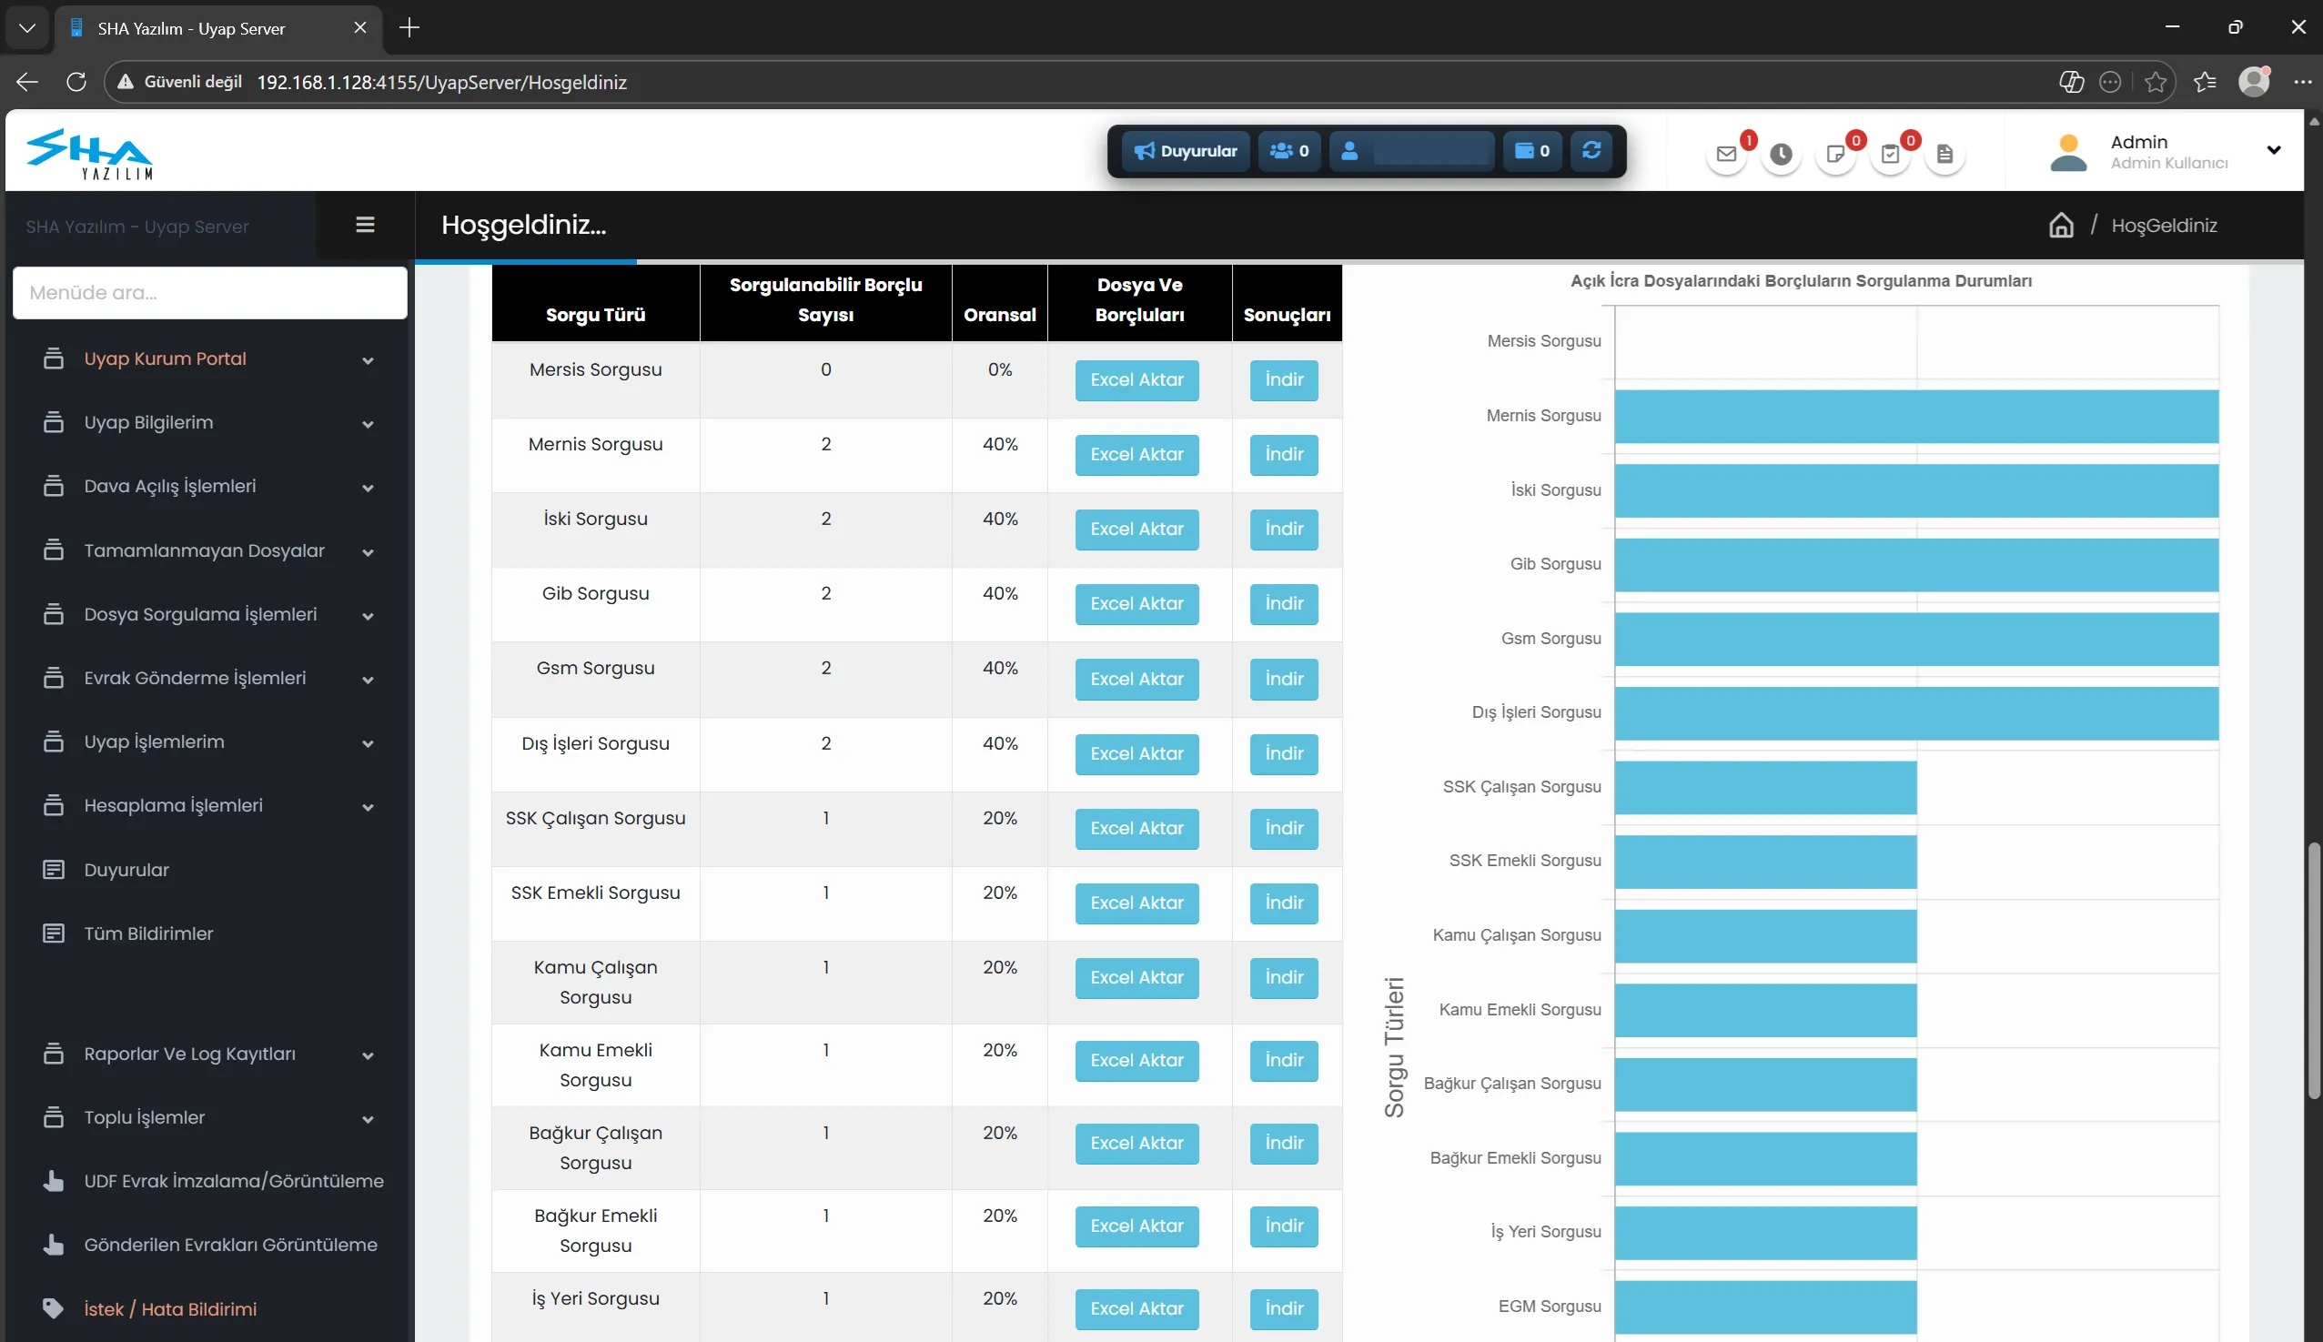The width and height of the screenshot is (2323, 1342).
Task: Open browser settings ellipsis menu
Action: [2302, 82]
